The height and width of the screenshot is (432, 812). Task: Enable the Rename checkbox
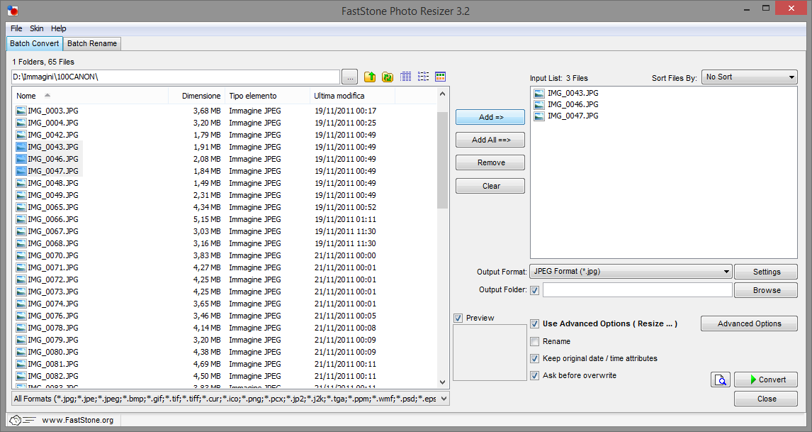[x=534, y=341]
